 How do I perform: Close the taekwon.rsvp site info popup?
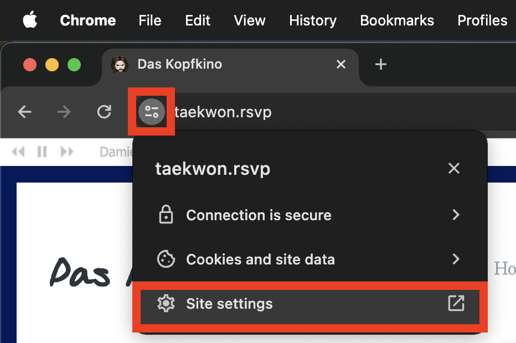(x=454, y=168)
